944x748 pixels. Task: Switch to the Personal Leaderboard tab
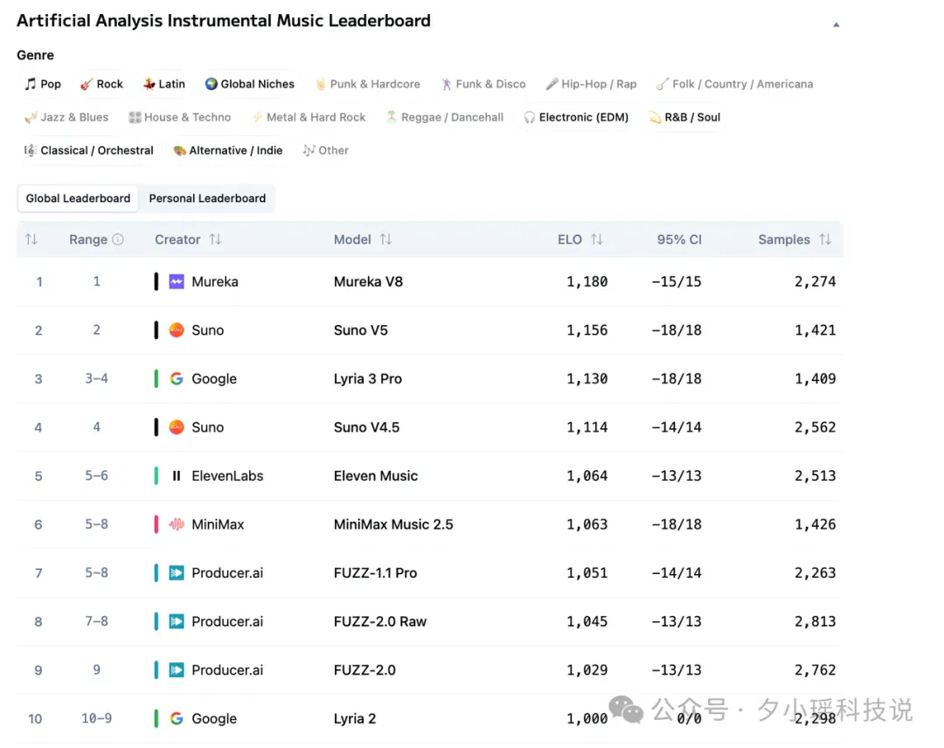point(207,198)
